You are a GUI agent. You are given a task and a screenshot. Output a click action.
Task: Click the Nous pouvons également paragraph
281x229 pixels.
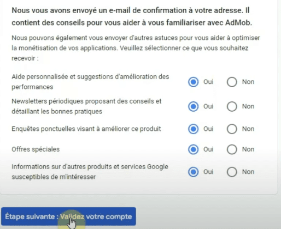(136, 48)
